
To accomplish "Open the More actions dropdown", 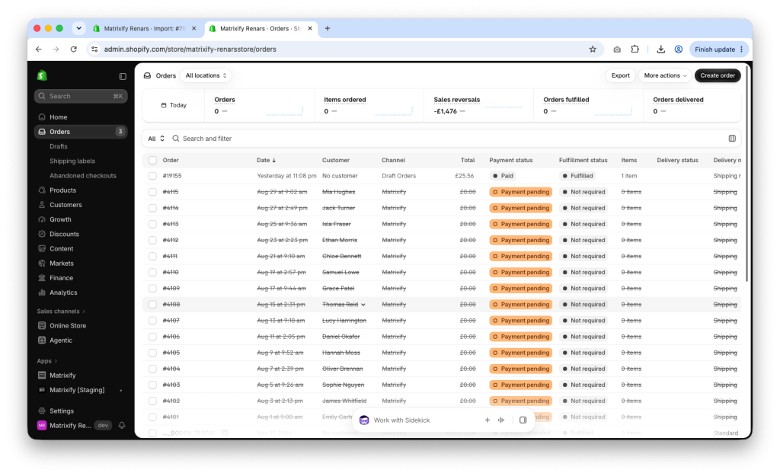I will 664,75.
